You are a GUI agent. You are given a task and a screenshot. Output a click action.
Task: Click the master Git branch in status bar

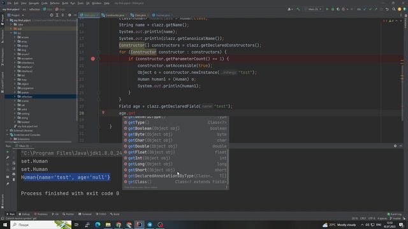395,219
